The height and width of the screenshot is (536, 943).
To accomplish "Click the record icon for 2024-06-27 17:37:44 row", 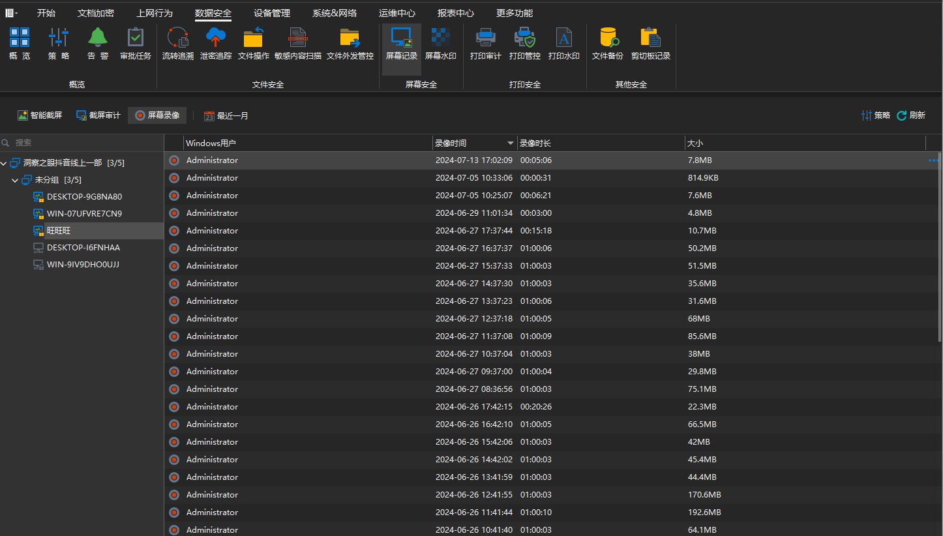I will (x=174, y=231).
